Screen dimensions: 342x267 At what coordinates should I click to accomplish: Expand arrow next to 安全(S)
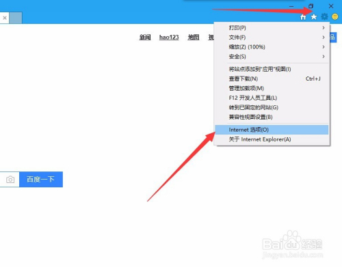click(324, 57)
